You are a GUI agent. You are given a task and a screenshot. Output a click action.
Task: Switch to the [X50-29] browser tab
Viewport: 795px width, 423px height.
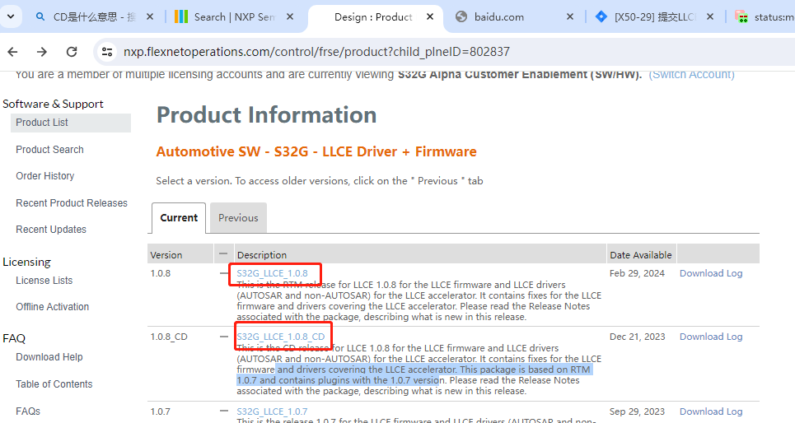click(x=654, y=17)
